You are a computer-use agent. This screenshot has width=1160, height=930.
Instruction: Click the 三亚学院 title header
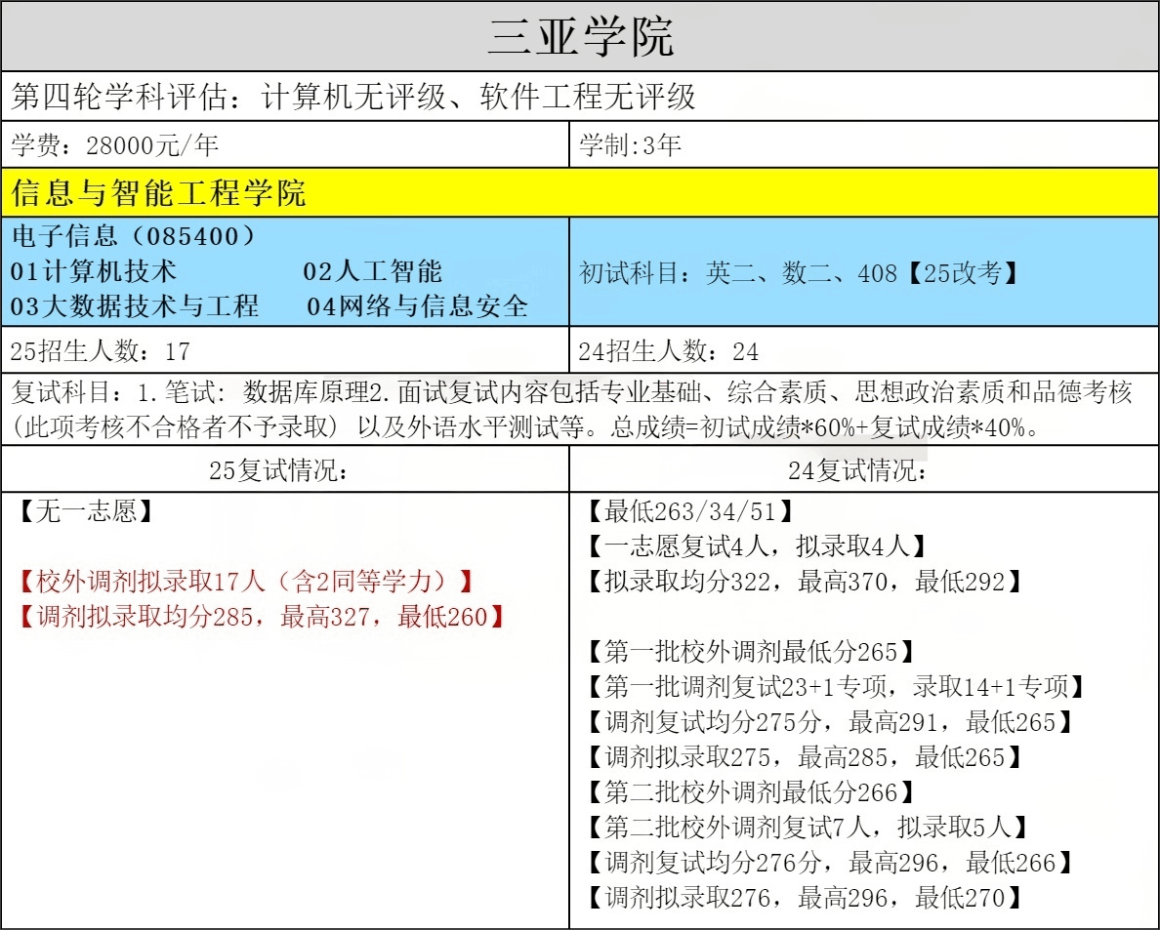click(580, 37)
